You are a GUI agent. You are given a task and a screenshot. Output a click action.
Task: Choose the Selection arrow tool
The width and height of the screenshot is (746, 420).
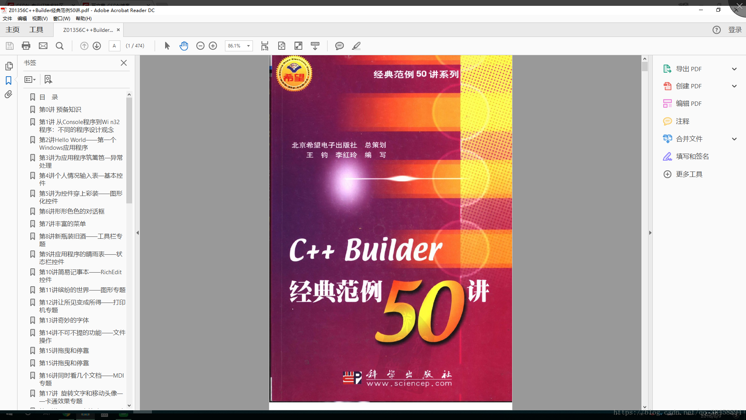pos(167,46)
